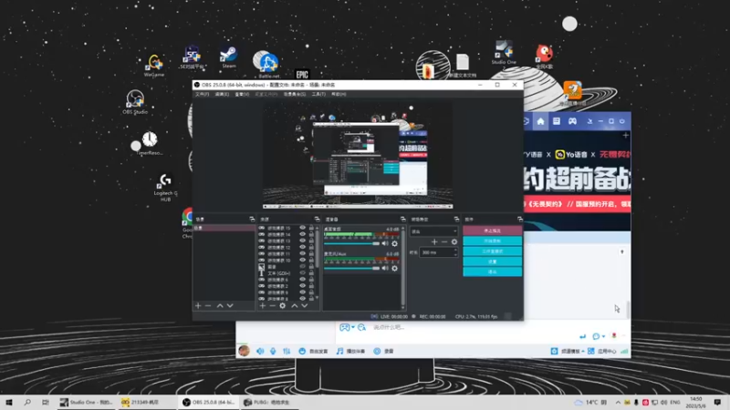Toggle the microphone icon in YY bottom bar

pyautogui.click(x=273, y=351)
